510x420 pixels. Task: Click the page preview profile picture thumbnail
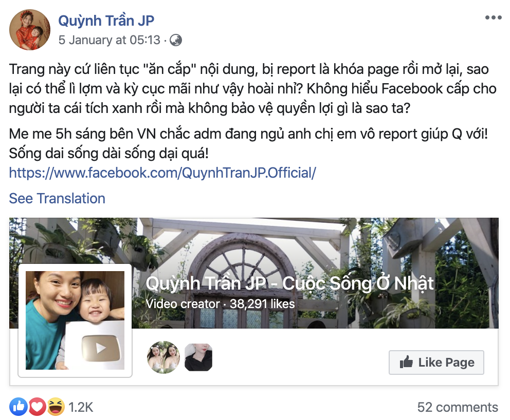point(75,320)
